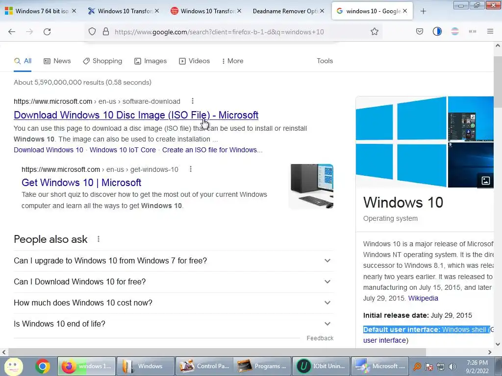Click the network tray icon
502x376 pixels.
[x=441, y=367]
